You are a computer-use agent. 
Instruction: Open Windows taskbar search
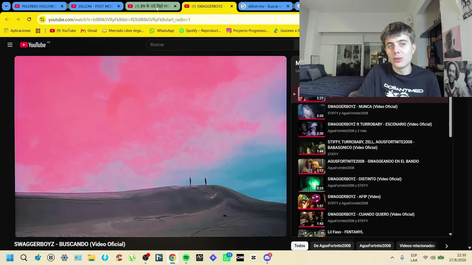(x=24, y=258)
